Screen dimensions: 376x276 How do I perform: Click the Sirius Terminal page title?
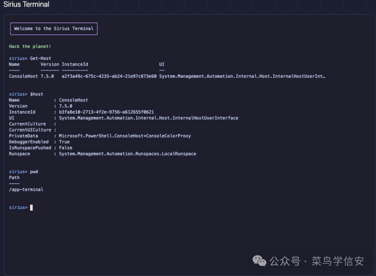pos(26,5)
